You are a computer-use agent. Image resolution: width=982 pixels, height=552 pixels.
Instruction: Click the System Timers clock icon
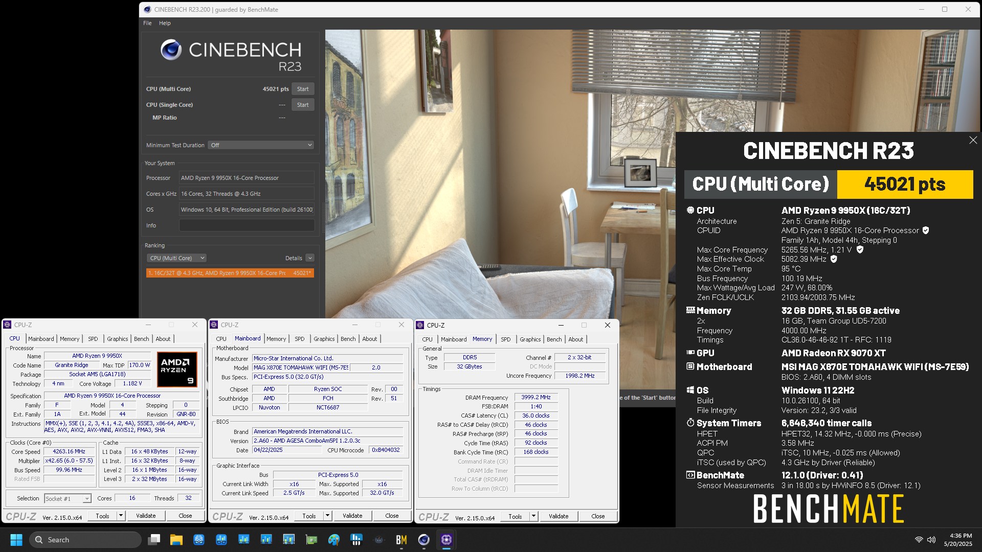pos(690,423)
